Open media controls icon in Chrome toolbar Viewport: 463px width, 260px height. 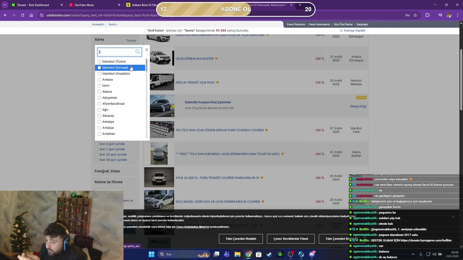440,15
